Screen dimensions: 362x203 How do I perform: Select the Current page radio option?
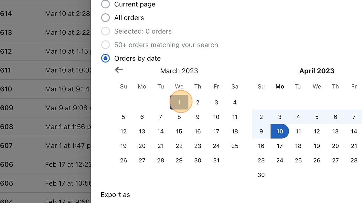point(105,4)
